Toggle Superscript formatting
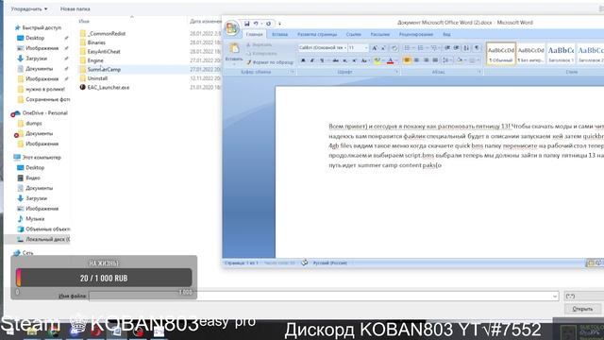This screenshot has width=604, height=340. [x=355, y=60]
